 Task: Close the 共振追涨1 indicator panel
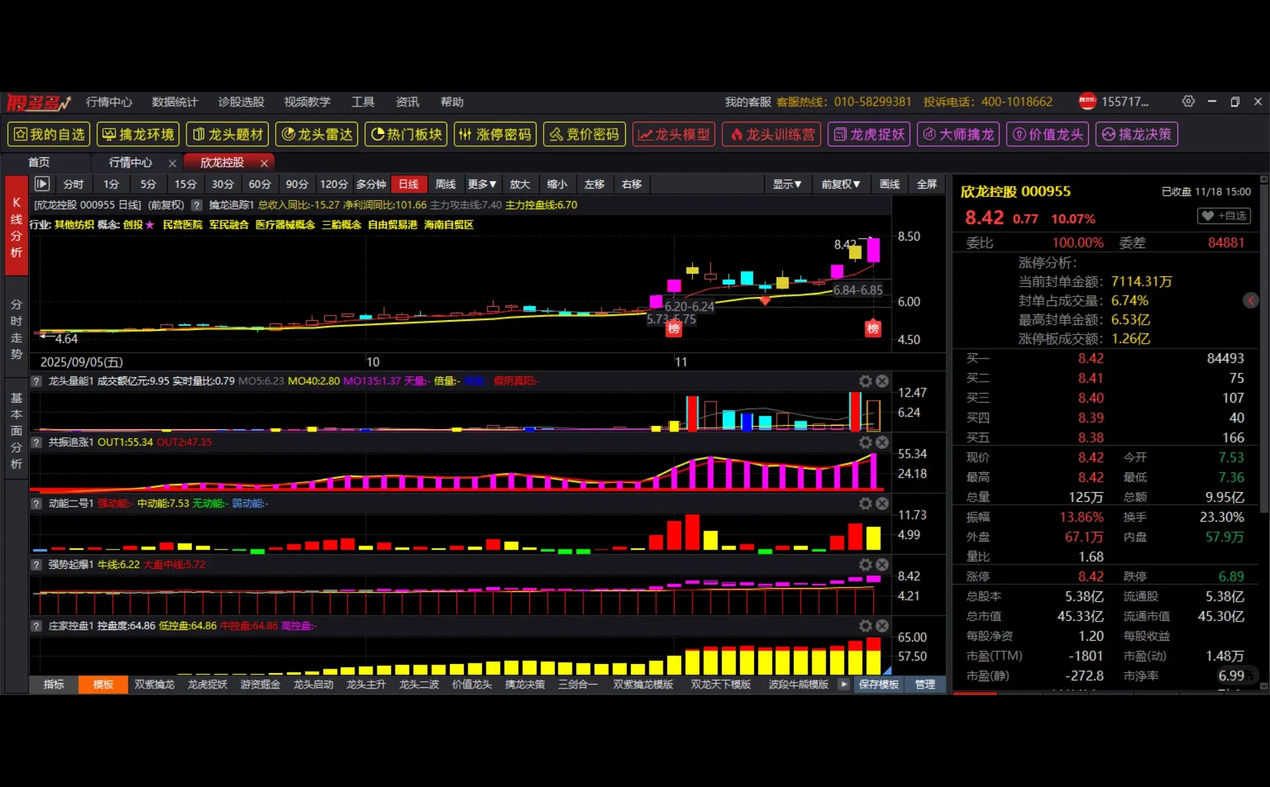click(x=882, y=442)
